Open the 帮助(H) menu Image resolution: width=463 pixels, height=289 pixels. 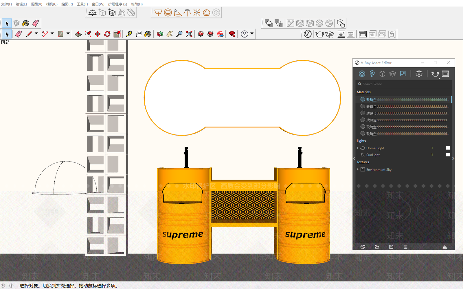click(x=137, y=4)
